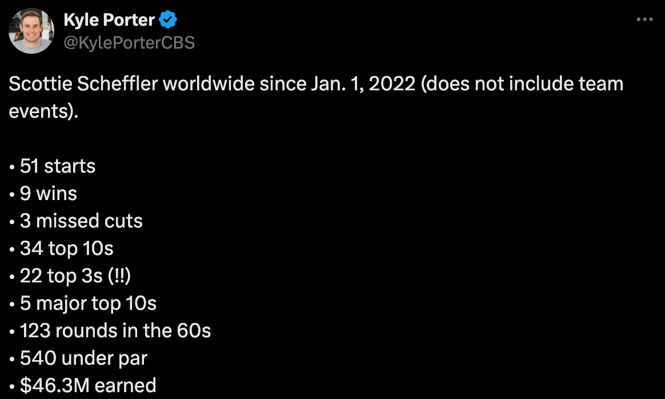Click the Kyle Porter display name

click(x=109, y=21)
